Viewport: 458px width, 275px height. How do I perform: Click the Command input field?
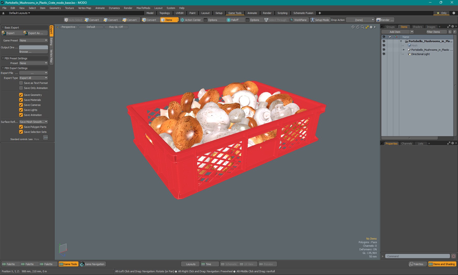point(417,256)
